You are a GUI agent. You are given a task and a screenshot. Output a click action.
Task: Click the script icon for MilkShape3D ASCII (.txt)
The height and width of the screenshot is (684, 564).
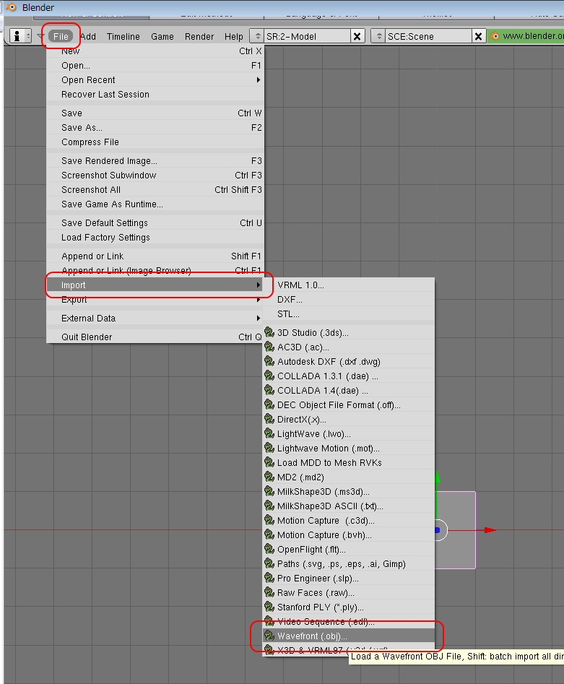click(x=269, y=506)
